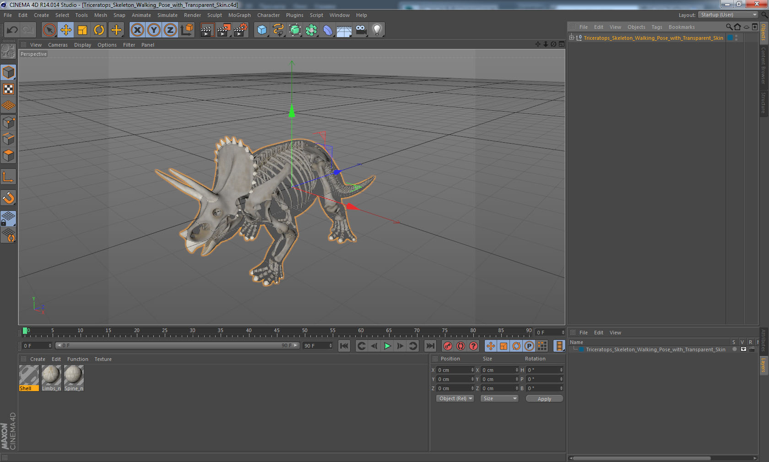The width and height of the screenshot is (769, 462).
Task: Expand the Triceratops object tree
Action: pyautogui.click(x=572, y=38)
